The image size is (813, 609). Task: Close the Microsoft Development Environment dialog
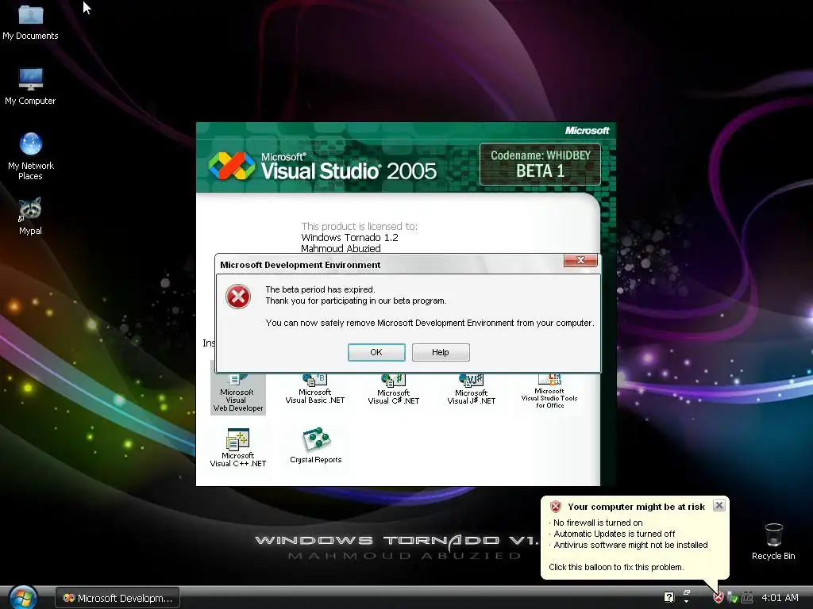[580, 260]
